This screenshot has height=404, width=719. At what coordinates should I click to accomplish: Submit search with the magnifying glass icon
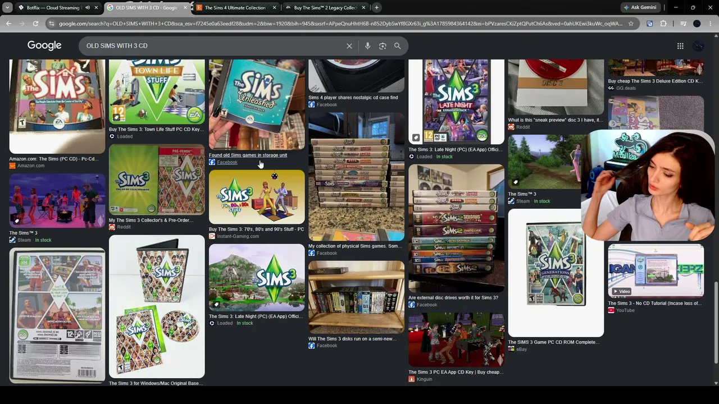[x=398, y=46]
